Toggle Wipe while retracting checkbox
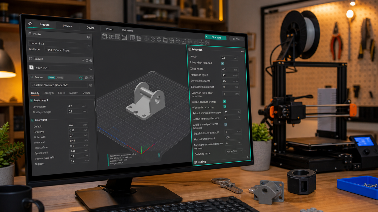The image size is (378, 212). click(225, 107)
